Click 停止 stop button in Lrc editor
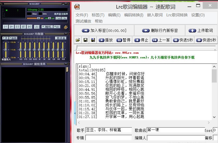This screenshot has height=143, width=218. 141,40
